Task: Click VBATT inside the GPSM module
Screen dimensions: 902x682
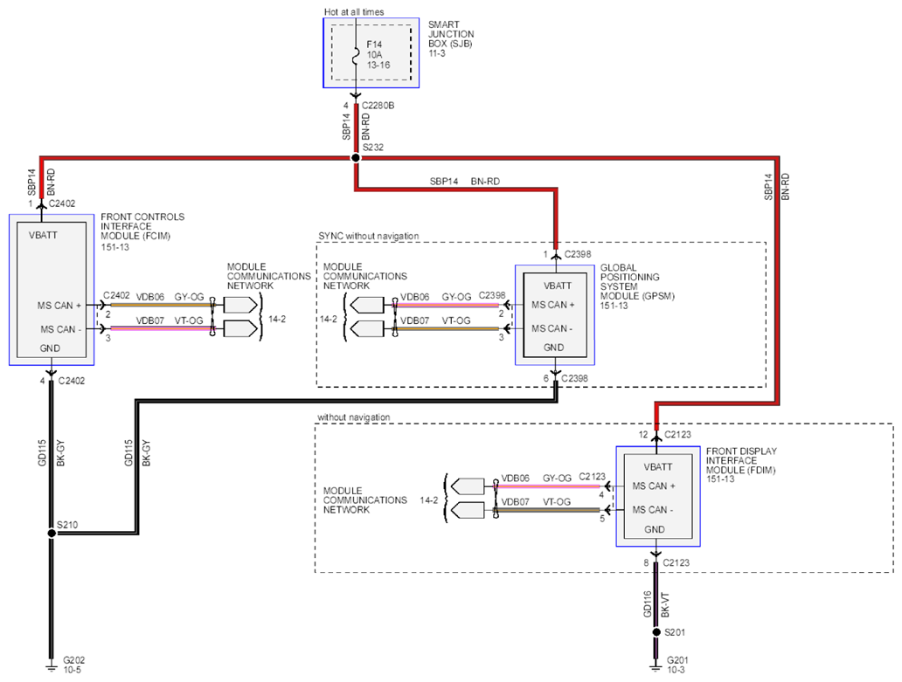Action: [558, 286]
